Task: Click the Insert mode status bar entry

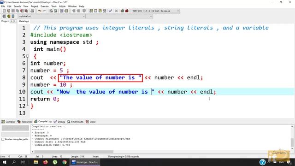Action: [95, 157]
